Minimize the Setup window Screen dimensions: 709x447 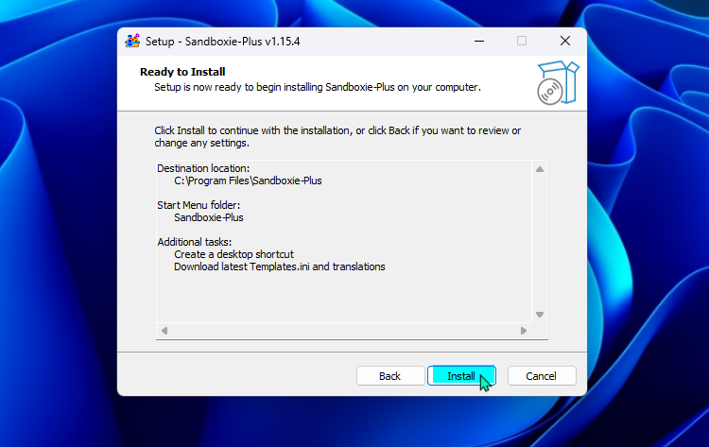pos(479,42)
